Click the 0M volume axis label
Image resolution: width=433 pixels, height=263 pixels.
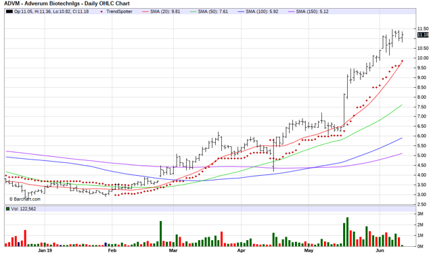click(420, 247)
